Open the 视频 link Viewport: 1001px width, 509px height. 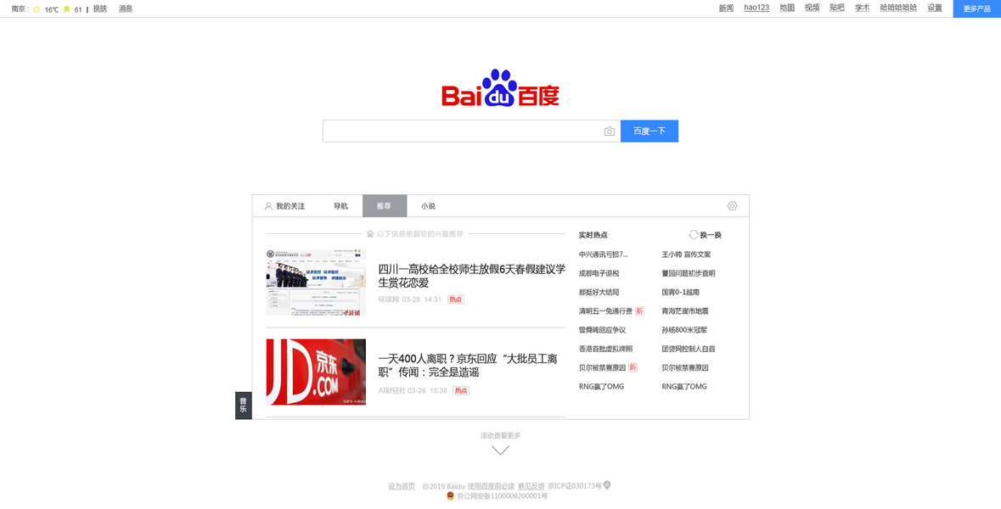[812, 8]
